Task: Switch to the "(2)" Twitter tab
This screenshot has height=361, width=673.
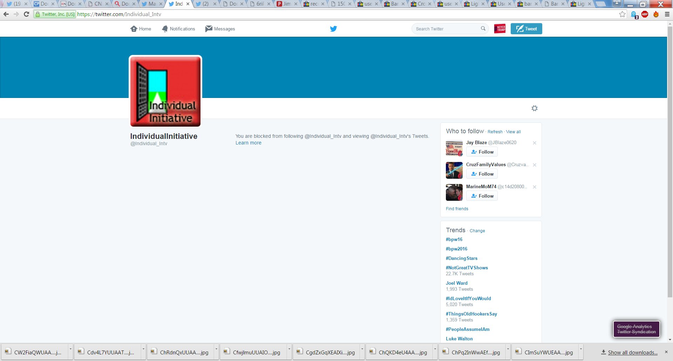Action: (205, 4)
